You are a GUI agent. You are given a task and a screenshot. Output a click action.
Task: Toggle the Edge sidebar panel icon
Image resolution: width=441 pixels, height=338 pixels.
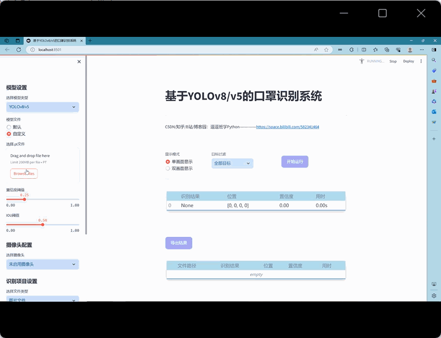coord(434,50)
